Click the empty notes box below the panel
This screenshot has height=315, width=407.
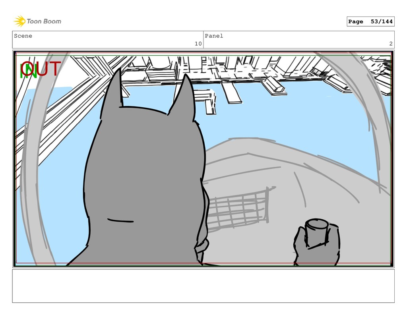click(203, 286)
